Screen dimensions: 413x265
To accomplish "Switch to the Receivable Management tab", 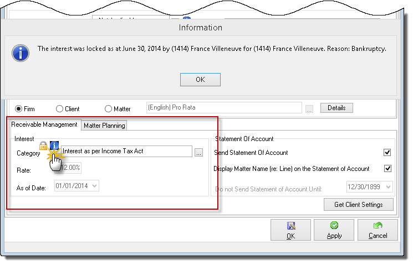I will pos(44,124).
